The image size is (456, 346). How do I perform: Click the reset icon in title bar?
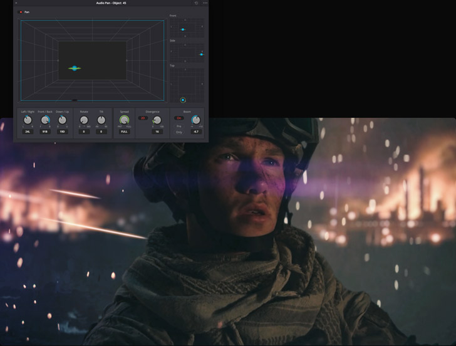[196, 3]
